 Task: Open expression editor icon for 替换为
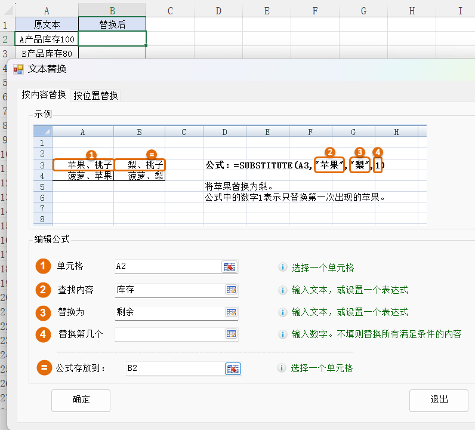[x=230, y=312]
